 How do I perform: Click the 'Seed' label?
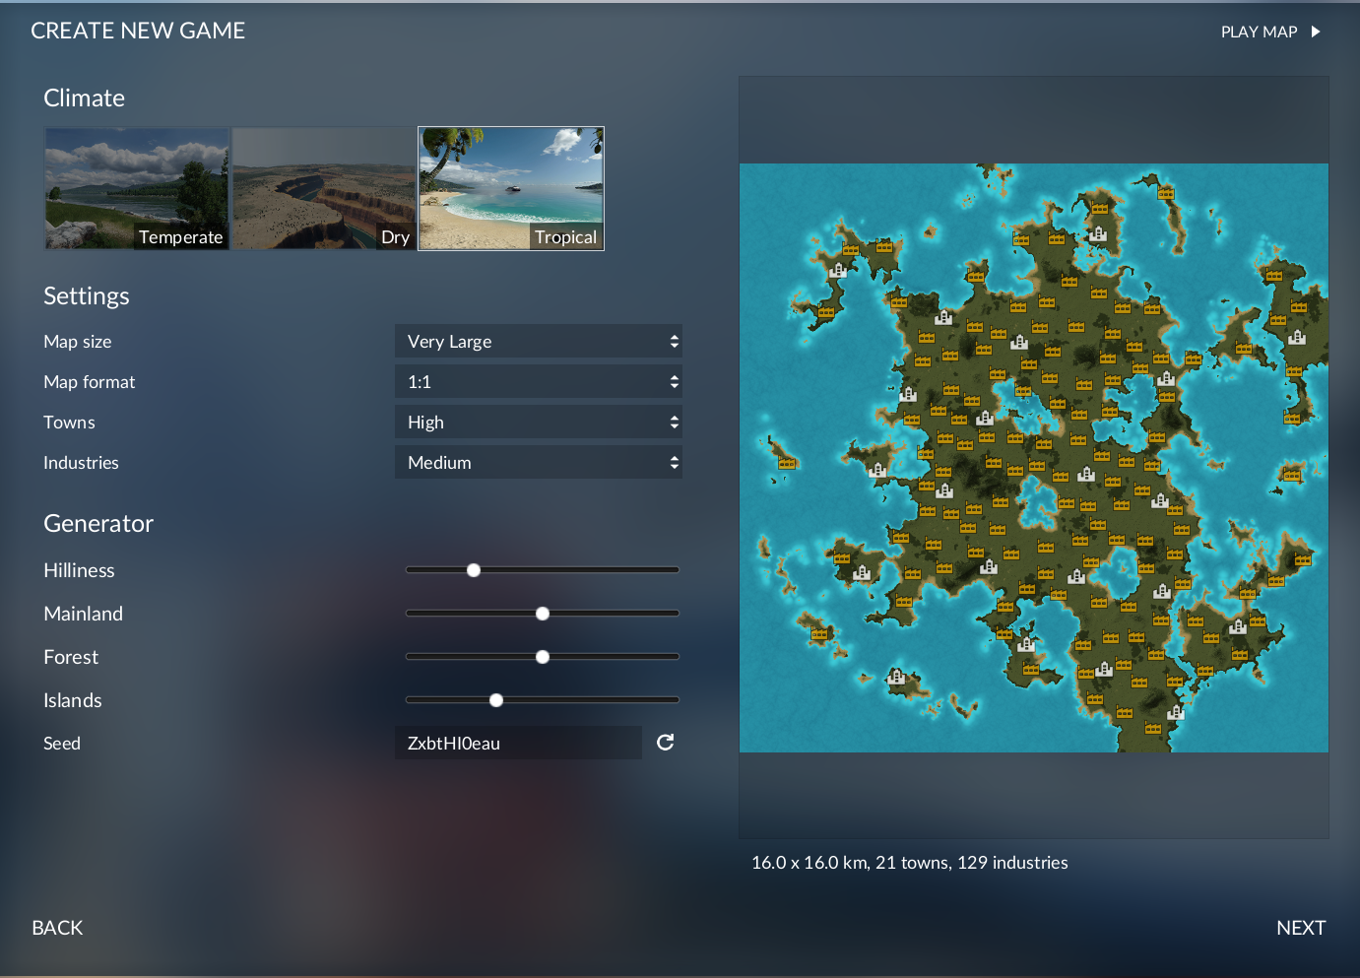pyautogui.click(x=62, y=744)
